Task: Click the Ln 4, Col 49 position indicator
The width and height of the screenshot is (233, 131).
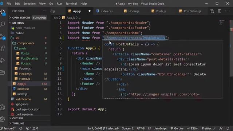Action: click(103, 128)
